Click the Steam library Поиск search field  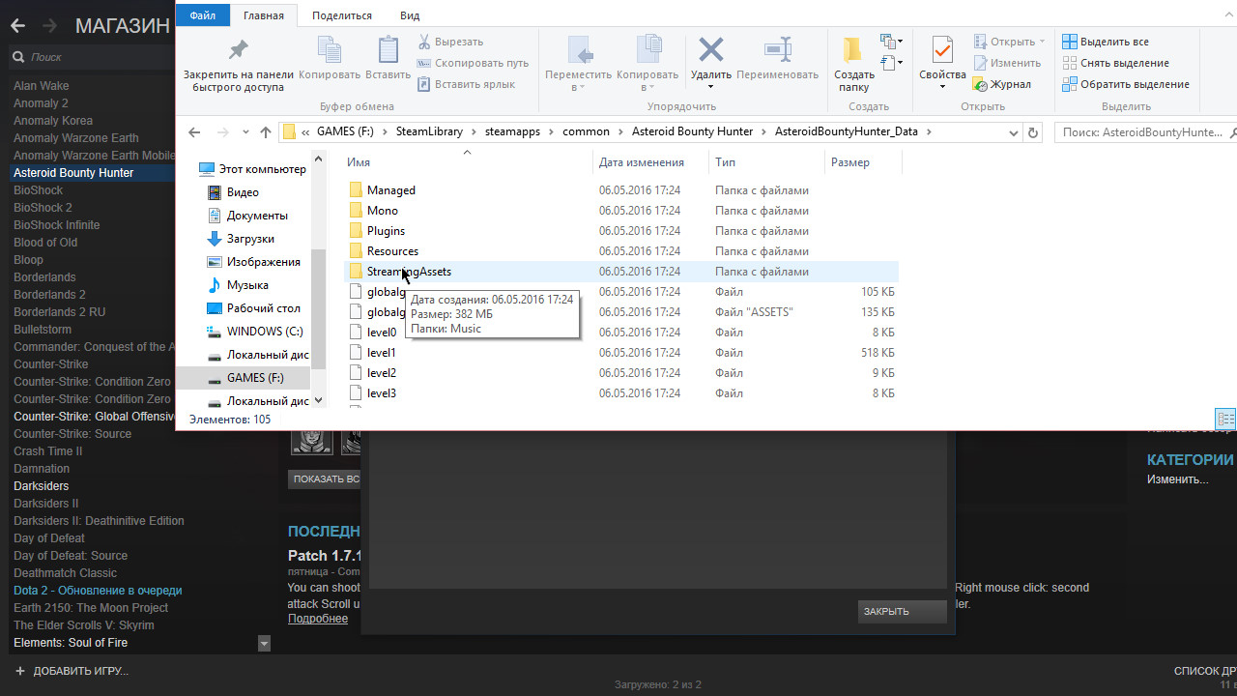click(91, 57)
